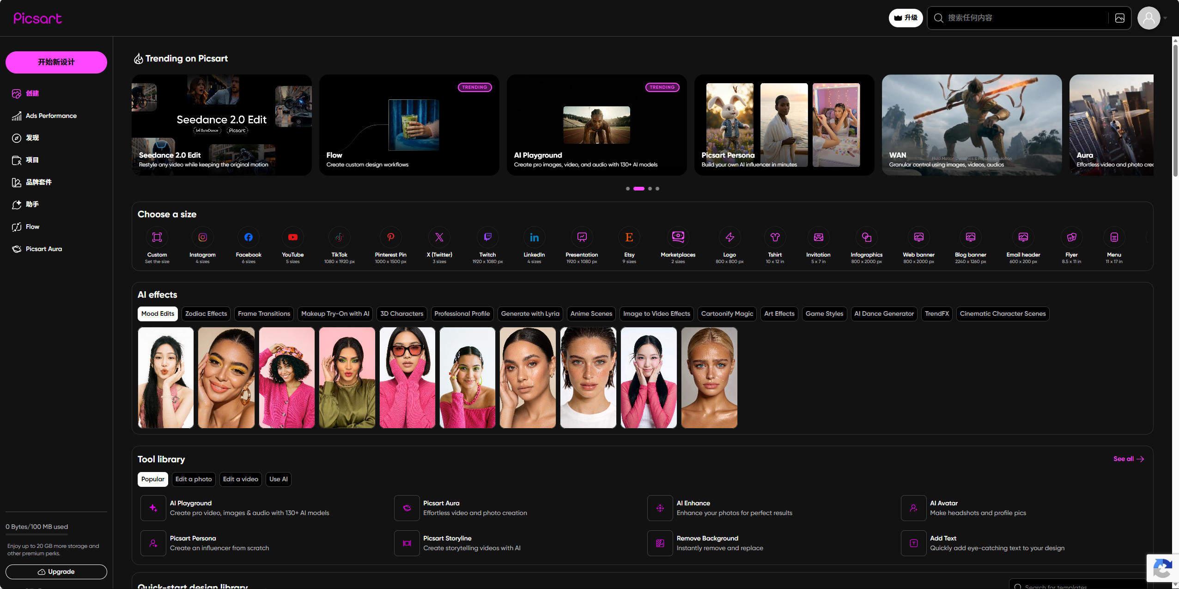Select the Flyer size icon

[x=1072, y=237]
